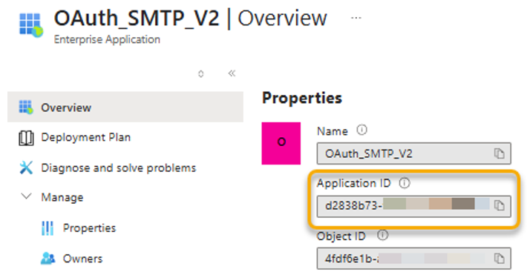Open the ellipsis more options menu

(356, 18)
